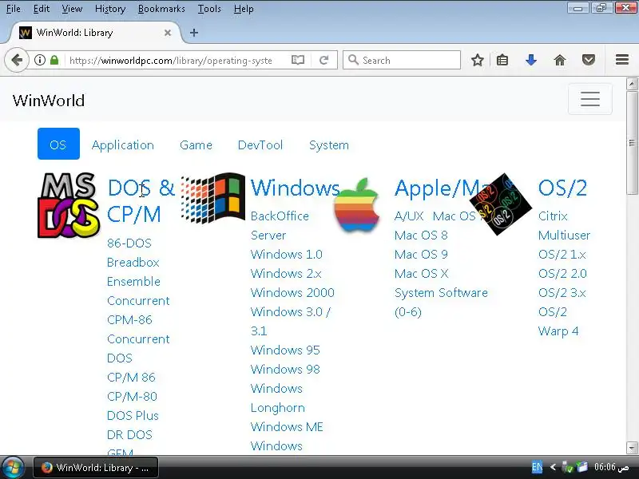Click the rainbow Apple logo
639x479 pixels.
356,205
